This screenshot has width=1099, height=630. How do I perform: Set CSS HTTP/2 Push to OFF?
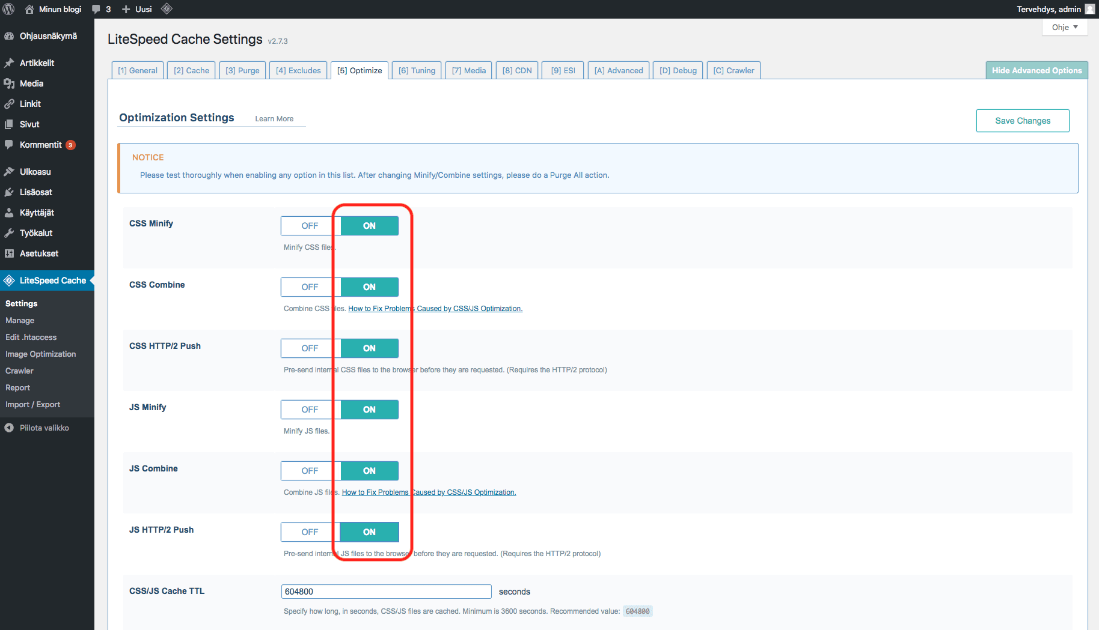tap(310, 348)
